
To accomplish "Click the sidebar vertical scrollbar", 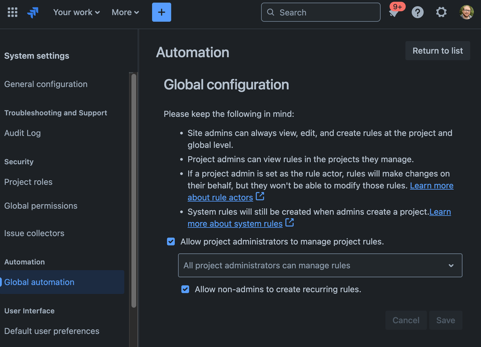I will [x=134, y=190].
